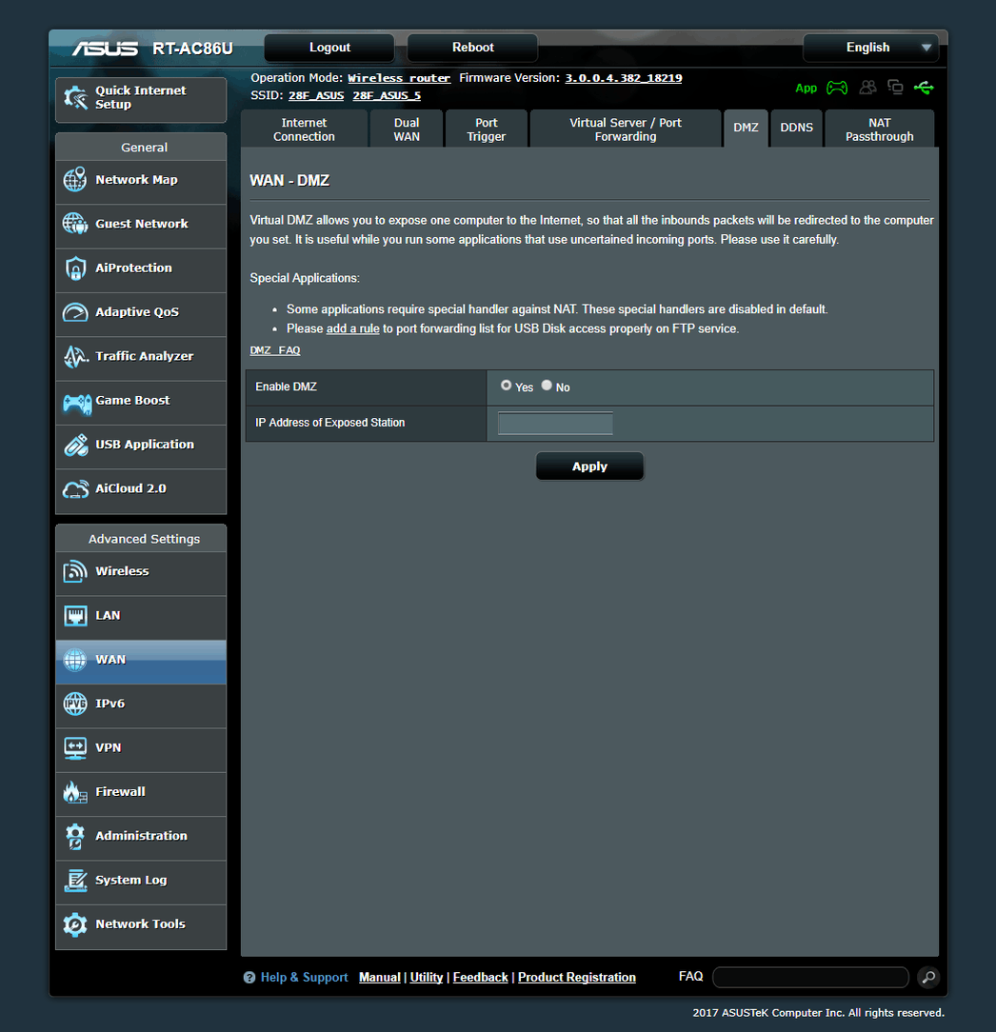Screen dimensions: 996x1032
Task: Click the 28F_ASUS_5 SSID link
Action: point(387,95)
